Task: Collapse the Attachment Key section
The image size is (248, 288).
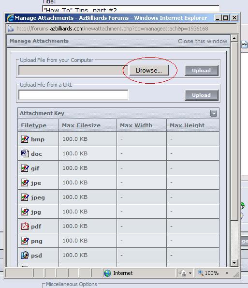Action: point(214,113)
